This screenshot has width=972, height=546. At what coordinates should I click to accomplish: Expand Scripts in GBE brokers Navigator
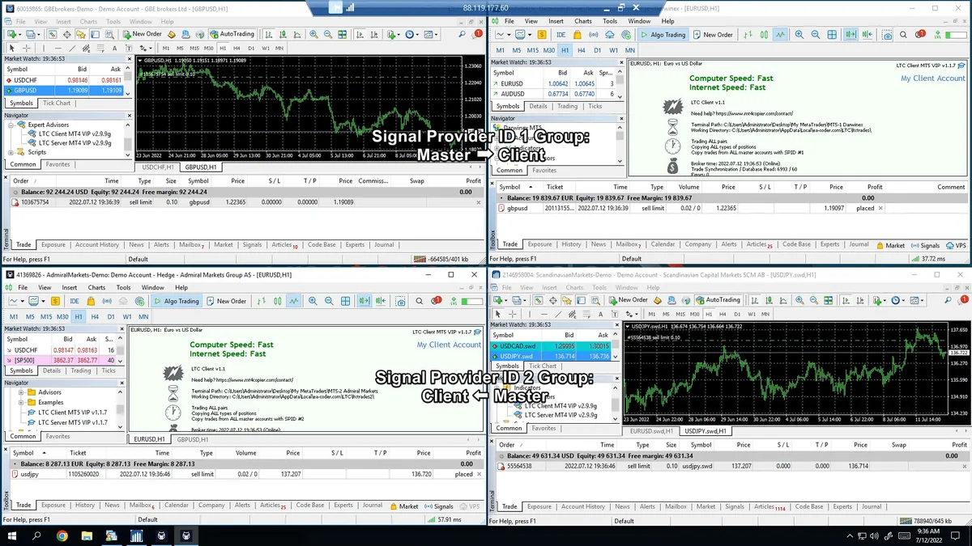(11, 152)
